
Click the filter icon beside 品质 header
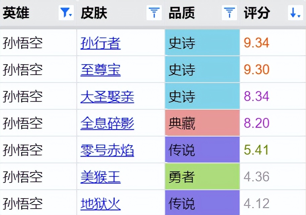229,13
